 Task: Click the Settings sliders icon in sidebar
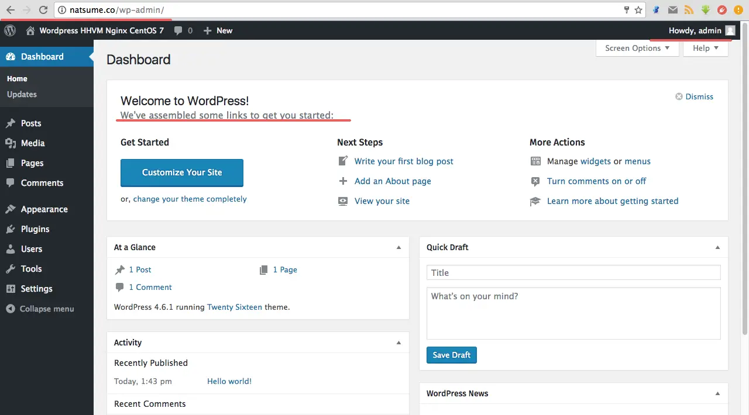tap(10, 289)
